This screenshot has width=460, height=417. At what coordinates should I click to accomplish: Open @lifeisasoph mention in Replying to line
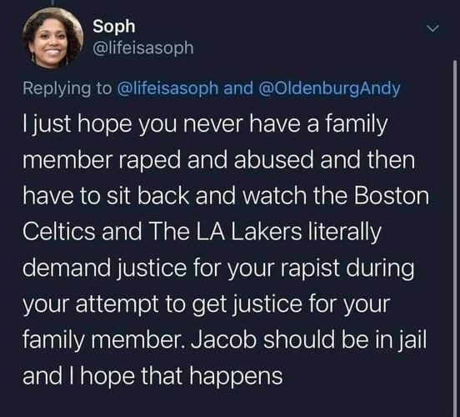point(167,88)
